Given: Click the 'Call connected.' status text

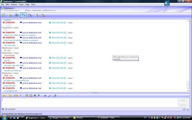Looking at the screenshot, I should [10, 109].
